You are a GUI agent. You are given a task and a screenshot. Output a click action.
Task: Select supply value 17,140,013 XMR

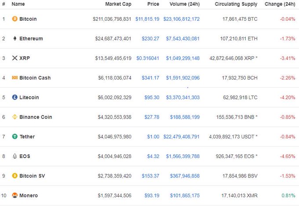pyautogui.click(x=240, y=195)
